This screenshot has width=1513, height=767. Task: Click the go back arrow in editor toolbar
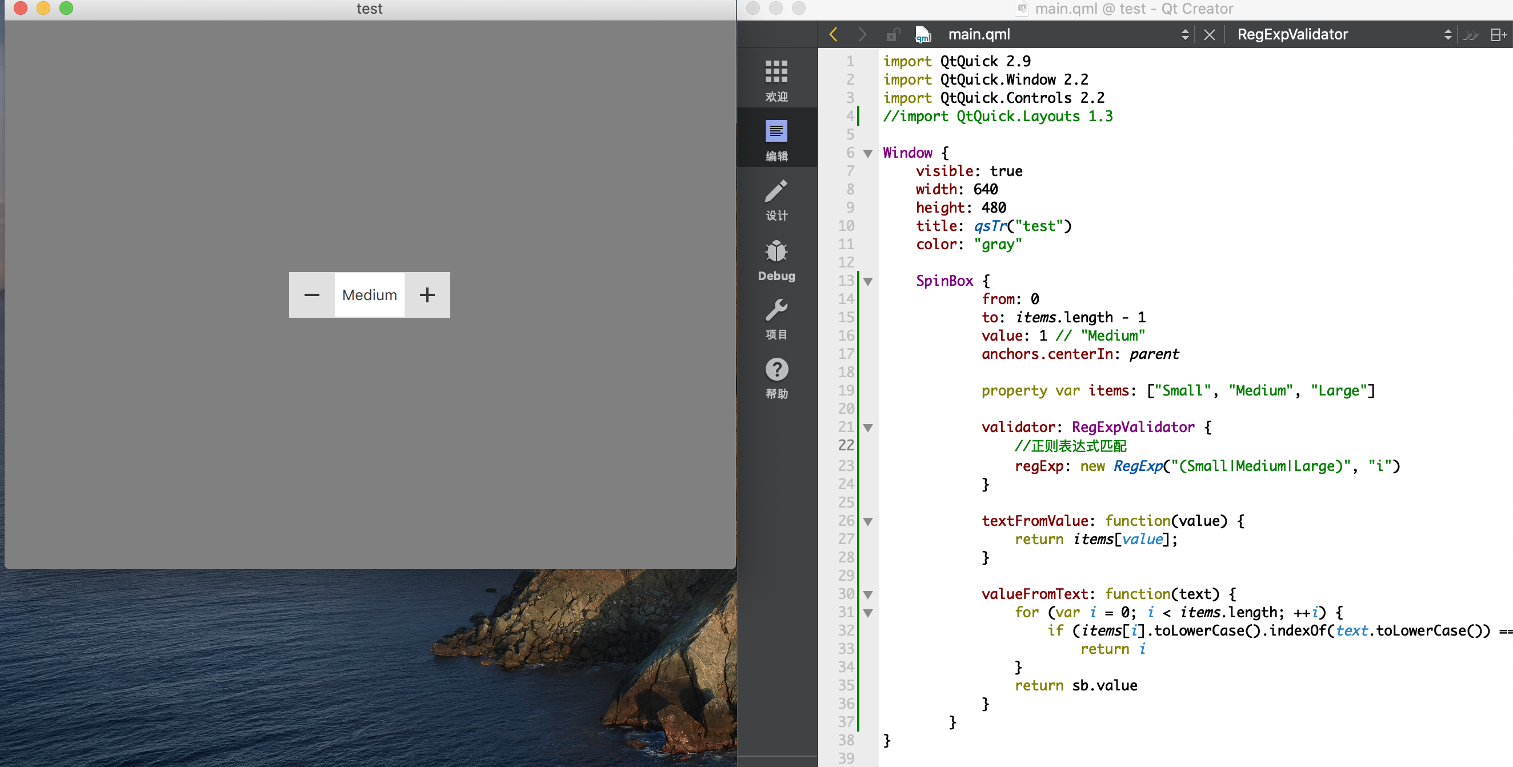(x=833, y=35)
